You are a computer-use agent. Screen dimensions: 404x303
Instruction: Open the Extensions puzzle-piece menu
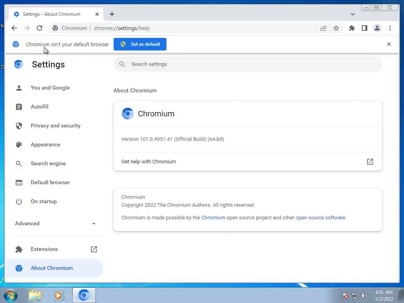click(352, 28)
